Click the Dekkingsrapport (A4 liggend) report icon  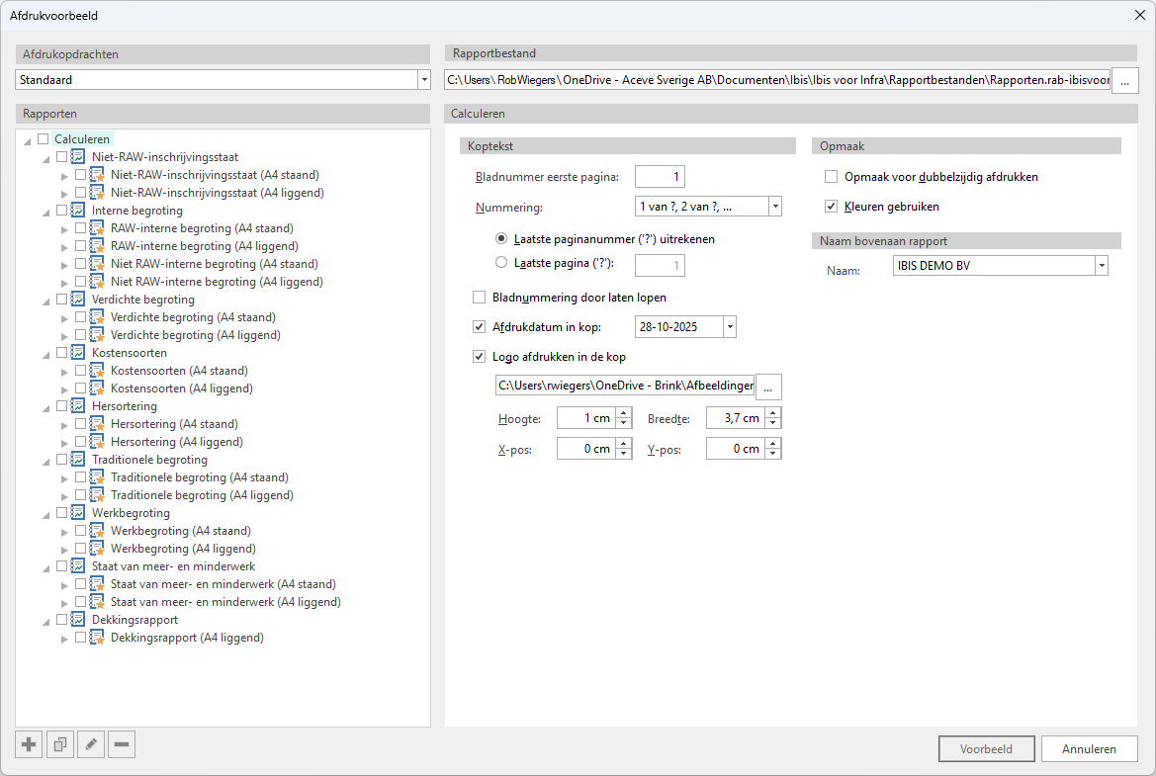tap(97, 639)
